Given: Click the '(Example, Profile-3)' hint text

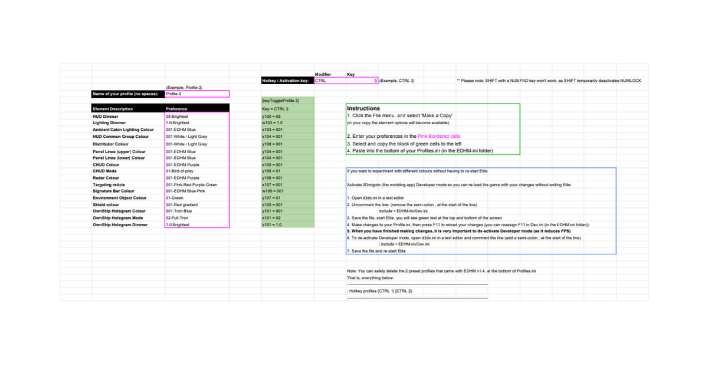Looking at the screenshot, I should click(184, 87).
